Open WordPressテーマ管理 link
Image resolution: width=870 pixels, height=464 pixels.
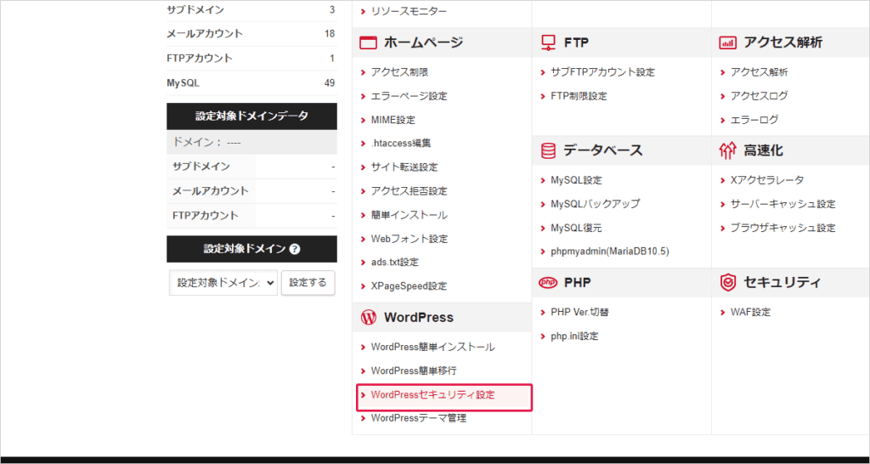(x=419, y=418)
